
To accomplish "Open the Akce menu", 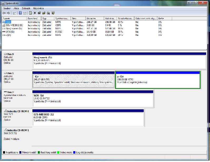I will 16,8.
